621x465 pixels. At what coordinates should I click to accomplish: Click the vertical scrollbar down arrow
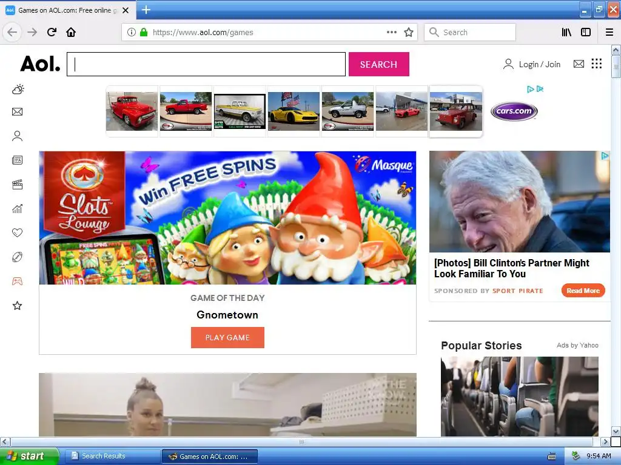[616, 431]
